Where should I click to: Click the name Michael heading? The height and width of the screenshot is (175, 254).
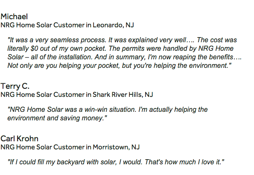coord(14,17)
